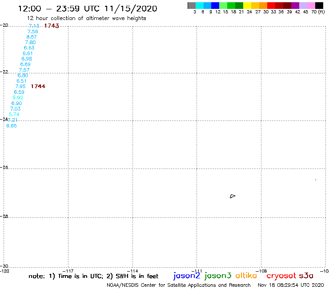
Task: Click the black swatch at the legend end
Action: tap(319, 5)
